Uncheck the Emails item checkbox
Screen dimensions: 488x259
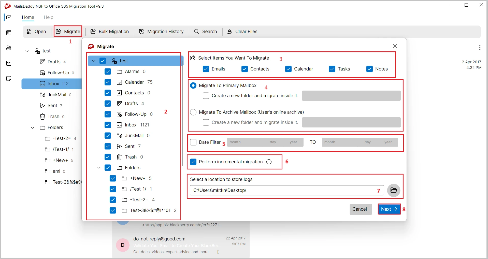pos(206,69)
